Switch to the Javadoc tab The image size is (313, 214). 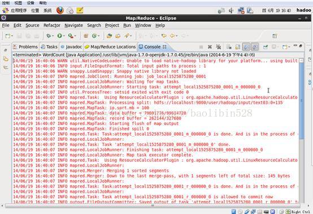pyautogui.click(x=71, y=47)
